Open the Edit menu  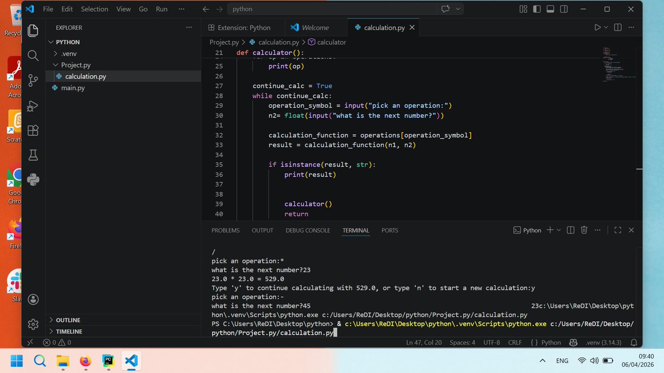pos(67,9)
